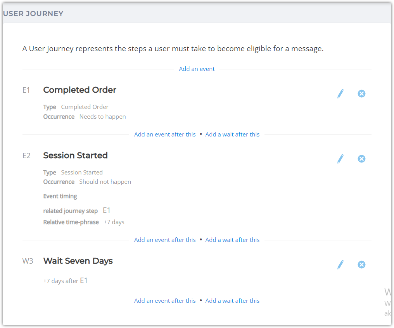Edit the Completed Order event with pencil icon
The image size is (394, 328).
(340, 94)
